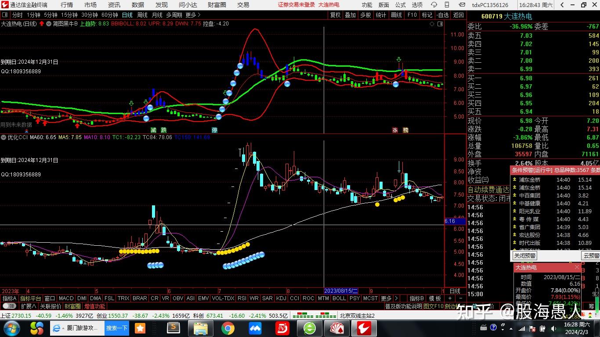The image size is (600, 337).
Task: Expand the 更多 indicators dropdown
Action: [389, 298]
